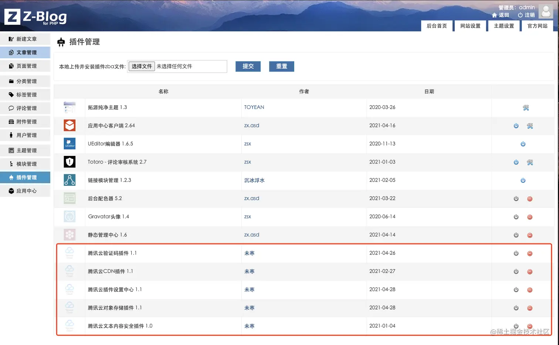Go to 文章管理 in the sidebar

pos(25,52)
